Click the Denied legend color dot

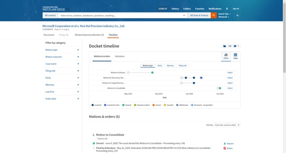123,105
